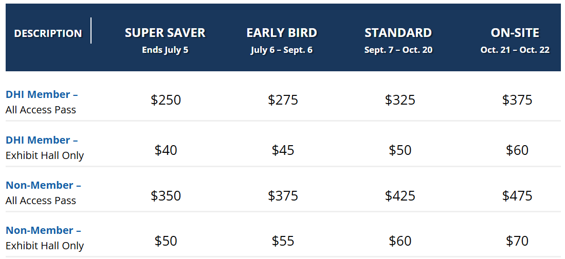Click the $250 Super Saver price
Viewport: 565px width, 259px height.
166,100
